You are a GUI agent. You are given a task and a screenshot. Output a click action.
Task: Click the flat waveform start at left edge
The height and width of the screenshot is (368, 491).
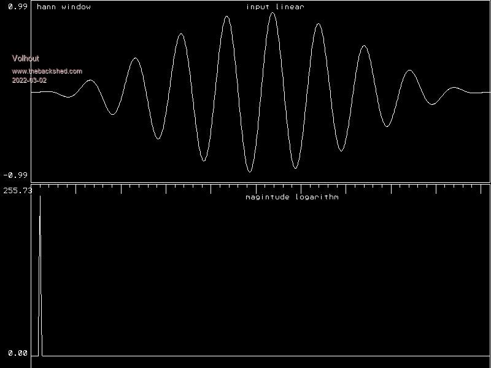(37, 92)
